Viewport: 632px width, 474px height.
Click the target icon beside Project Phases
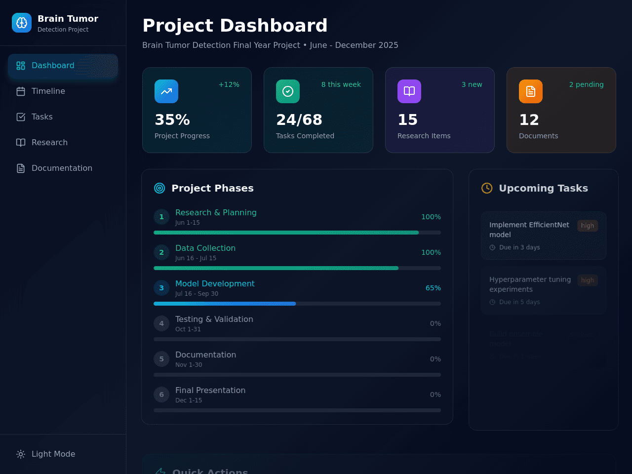(159, 188)
